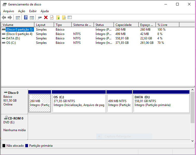Select the 260 MB hatched partition block
196x155 pixels.
point(40,101)
